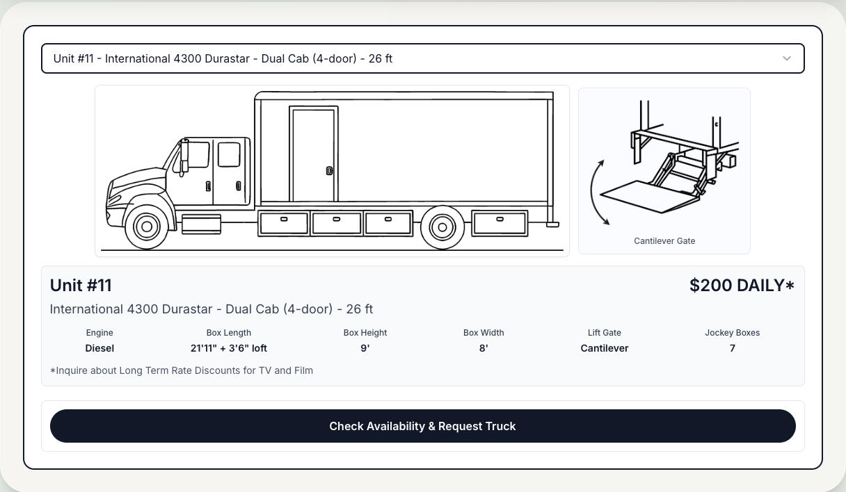Screen dimensions: 846x492
Task: Click the 9' Box Height value
Action: tap(365, 348)
